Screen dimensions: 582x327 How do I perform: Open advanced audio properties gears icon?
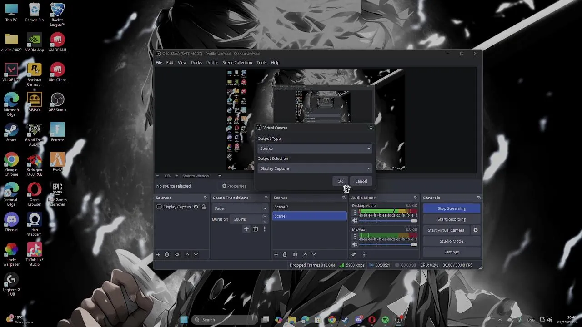354,254
